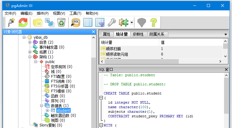Click the plugins puzzle piece icon
Image resolution: width=232 pixels, height=128 pixels.
[x=124, y=22]
